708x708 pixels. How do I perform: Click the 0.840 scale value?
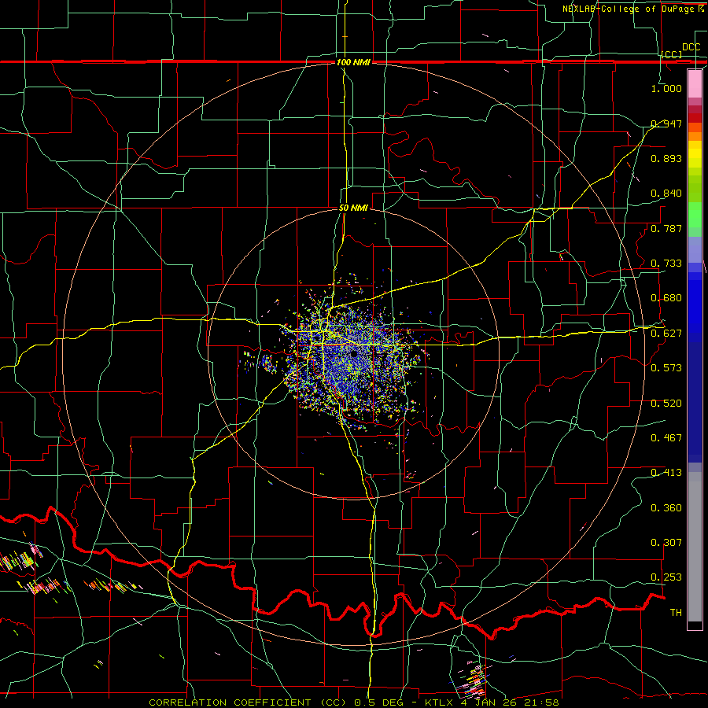pyautogui.click(x=666, y=194)
